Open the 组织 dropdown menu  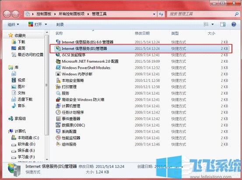pyautogui.click(x=13, y=25)
